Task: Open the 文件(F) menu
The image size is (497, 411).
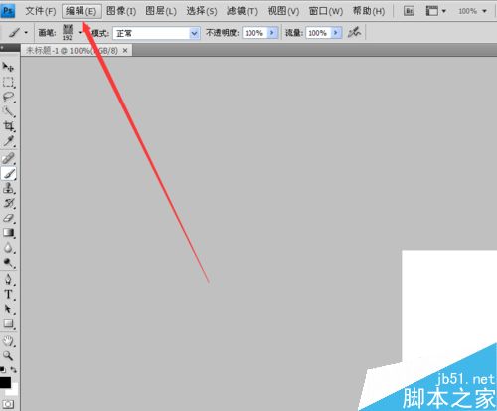Action: [41, 11]
